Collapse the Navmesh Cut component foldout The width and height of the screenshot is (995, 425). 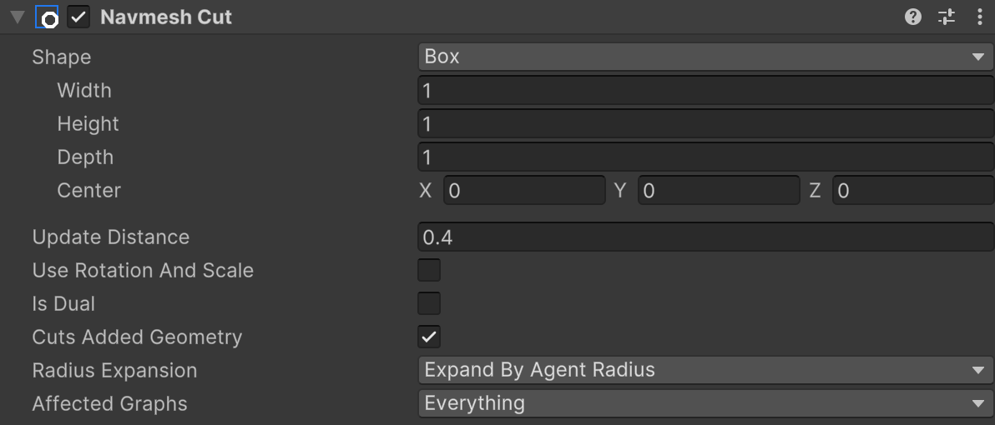[18, 17]
